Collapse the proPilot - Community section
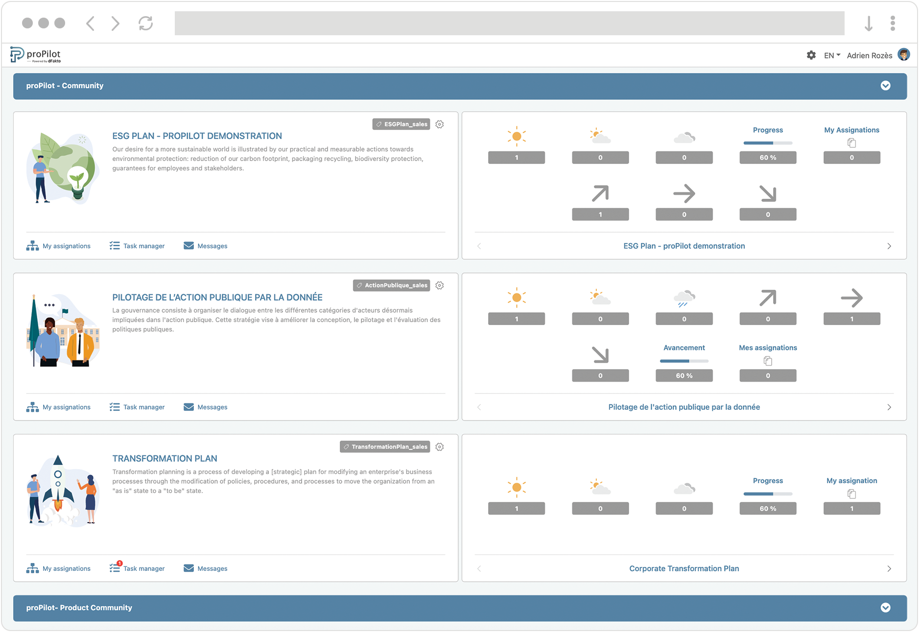The image size is (920, 633). tap(885, 86)
